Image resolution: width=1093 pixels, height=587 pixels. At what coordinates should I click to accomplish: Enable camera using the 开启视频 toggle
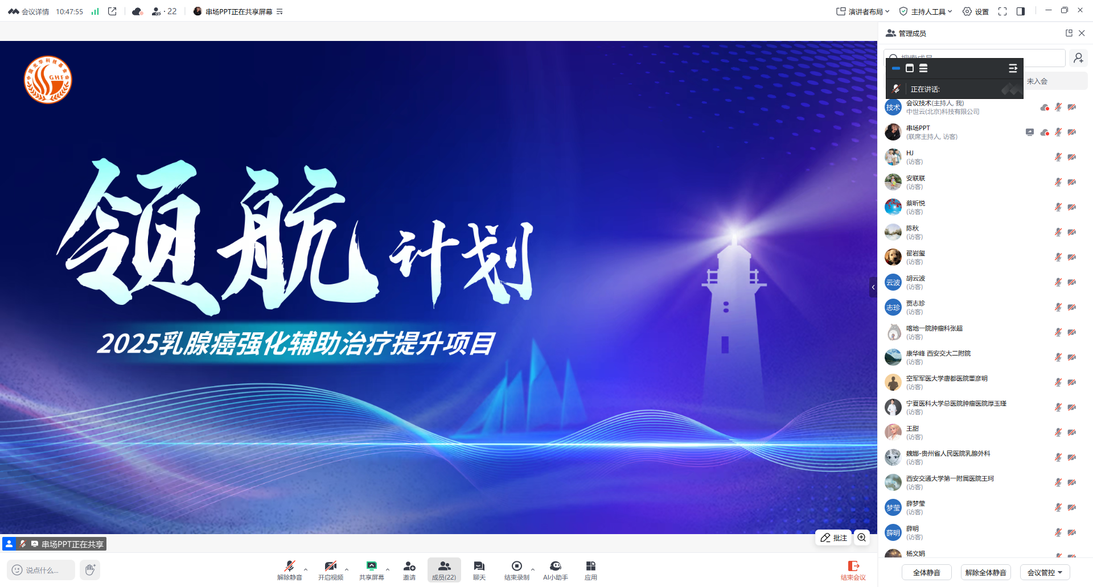tap(330, 569)
